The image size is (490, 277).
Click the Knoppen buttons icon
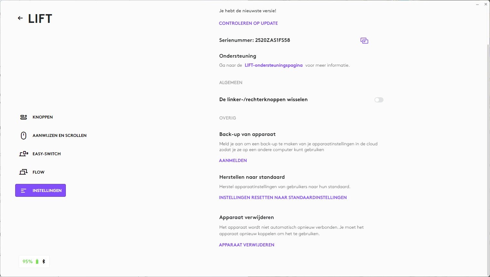[24, 117]
